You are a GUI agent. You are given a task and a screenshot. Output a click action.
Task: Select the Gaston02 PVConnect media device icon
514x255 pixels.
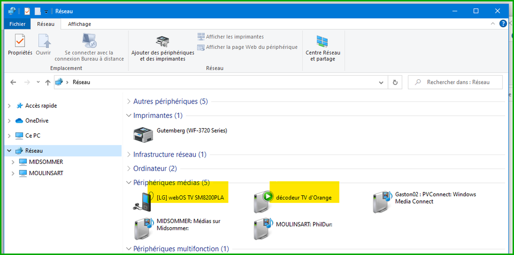click(x=383, y=201)
